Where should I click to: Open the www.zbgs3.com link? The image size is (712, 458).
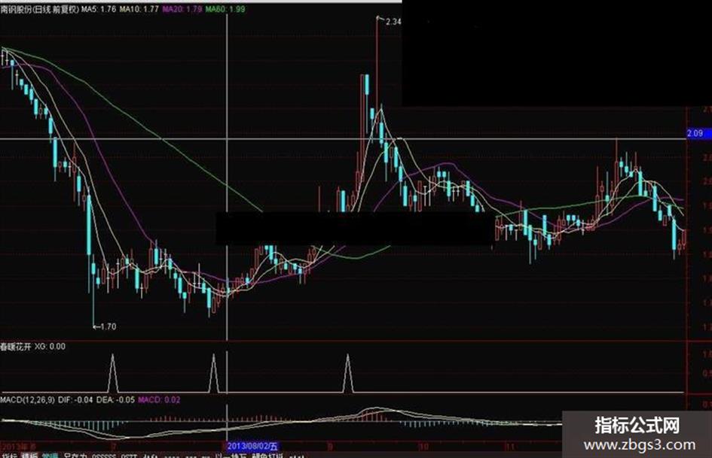coord(640,445)
